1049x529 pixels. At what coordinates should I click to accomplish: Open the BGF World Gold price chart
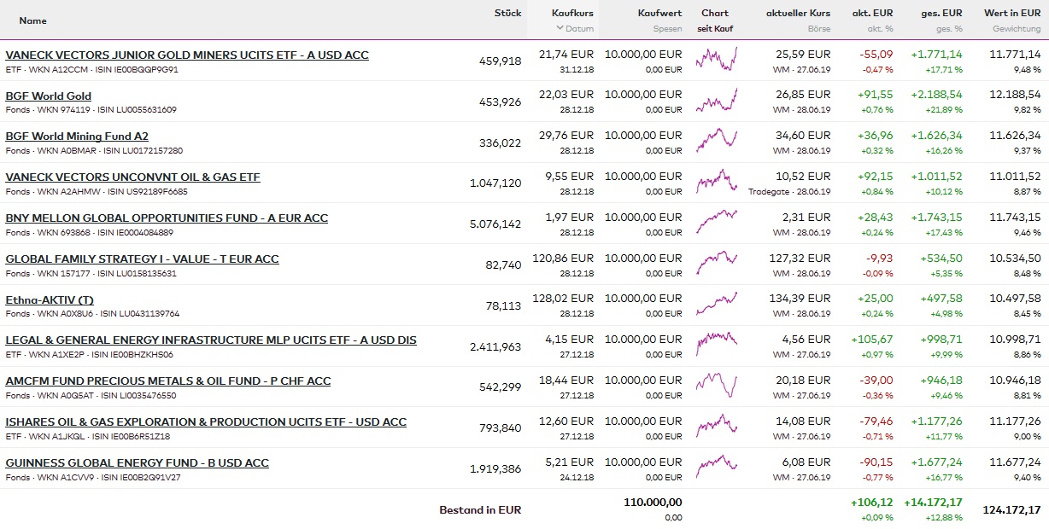coord(716,101)
